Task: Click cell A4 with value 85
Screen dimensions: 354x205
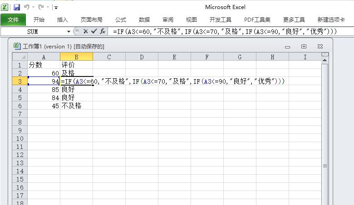Action: tap(44, 89)
